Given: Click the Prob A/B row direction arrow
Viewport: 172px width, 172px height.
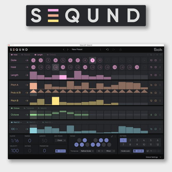Looking at the screenshot, I should pos(27,93).
